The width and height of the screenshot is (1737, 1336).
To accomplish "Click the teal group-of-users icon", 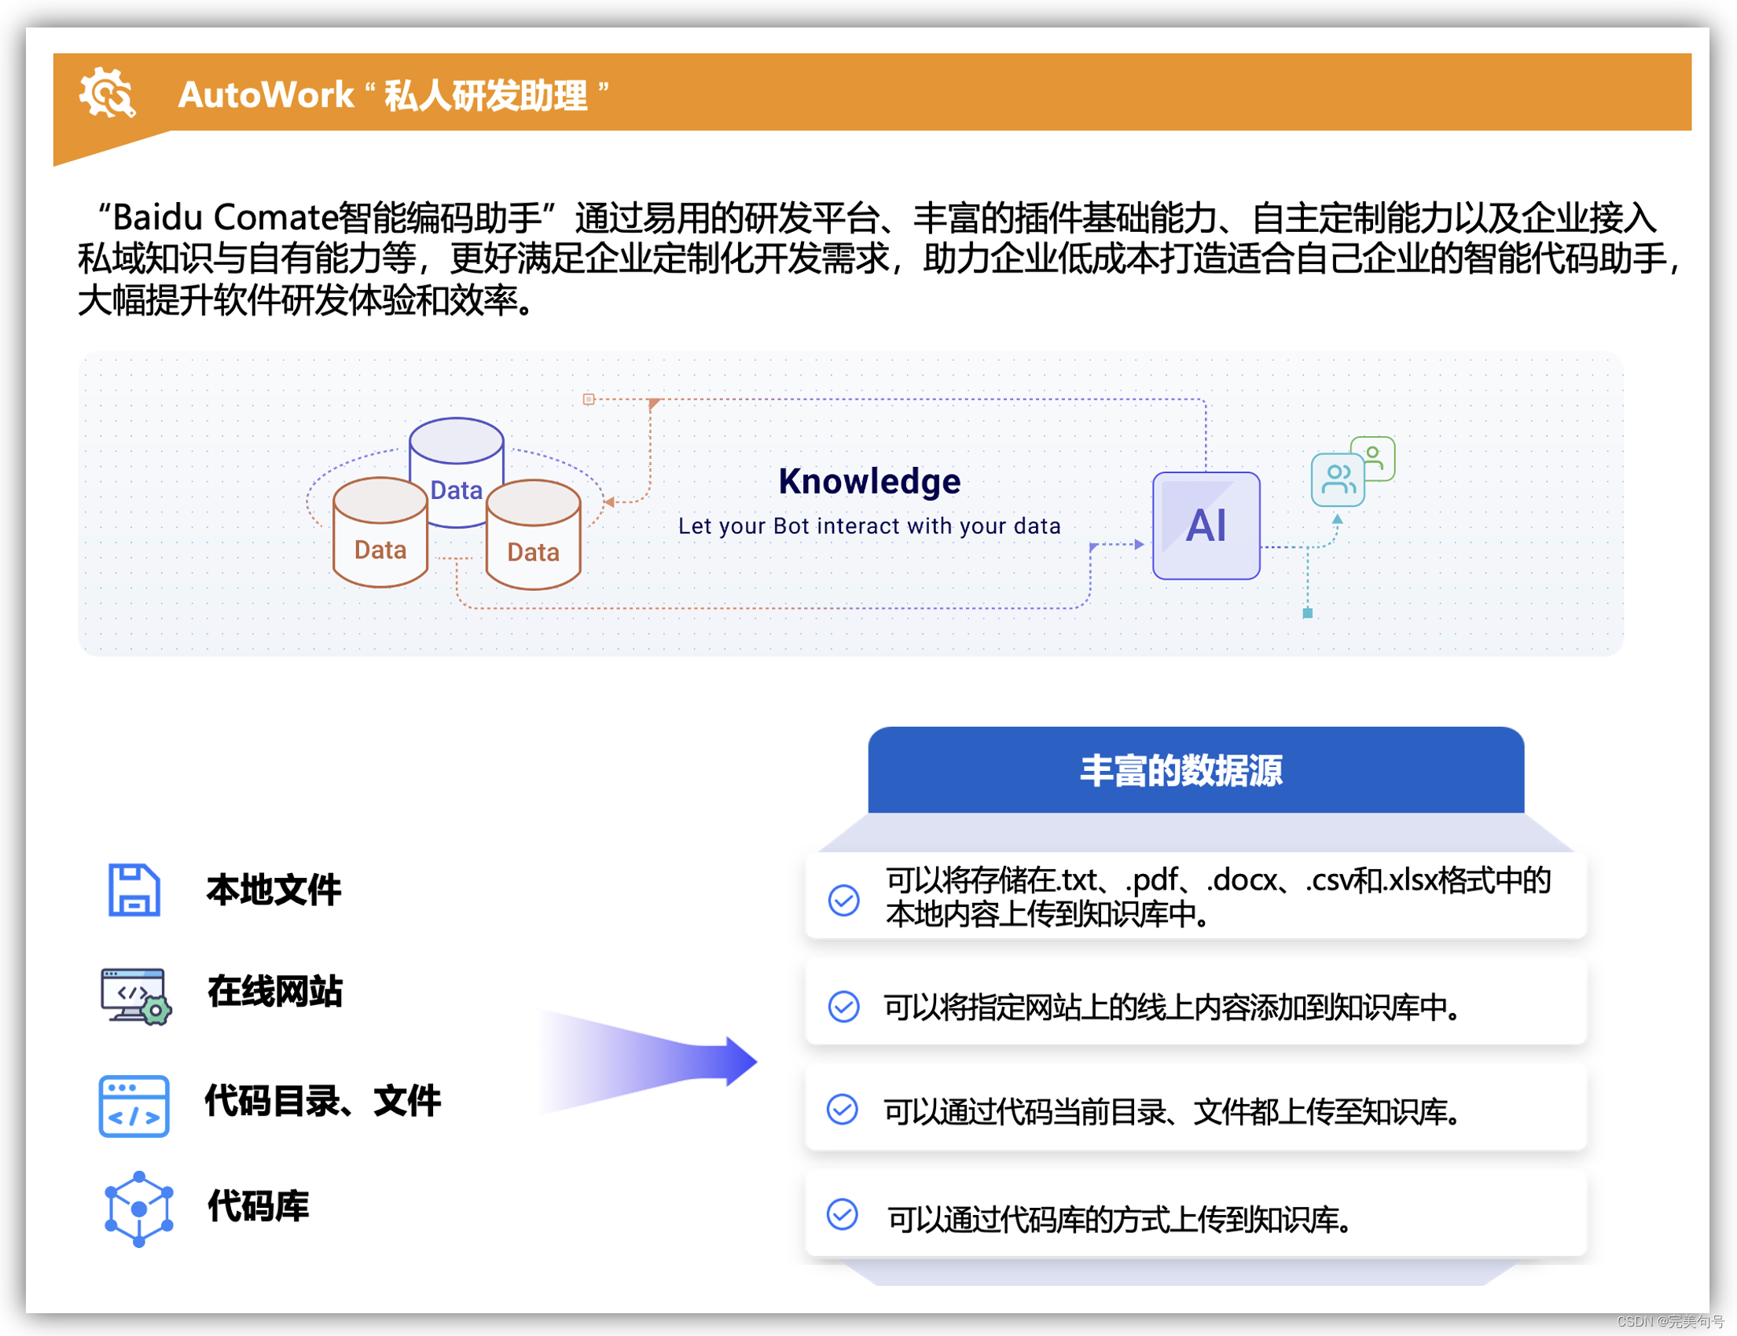I will (x=1337, y=479).
